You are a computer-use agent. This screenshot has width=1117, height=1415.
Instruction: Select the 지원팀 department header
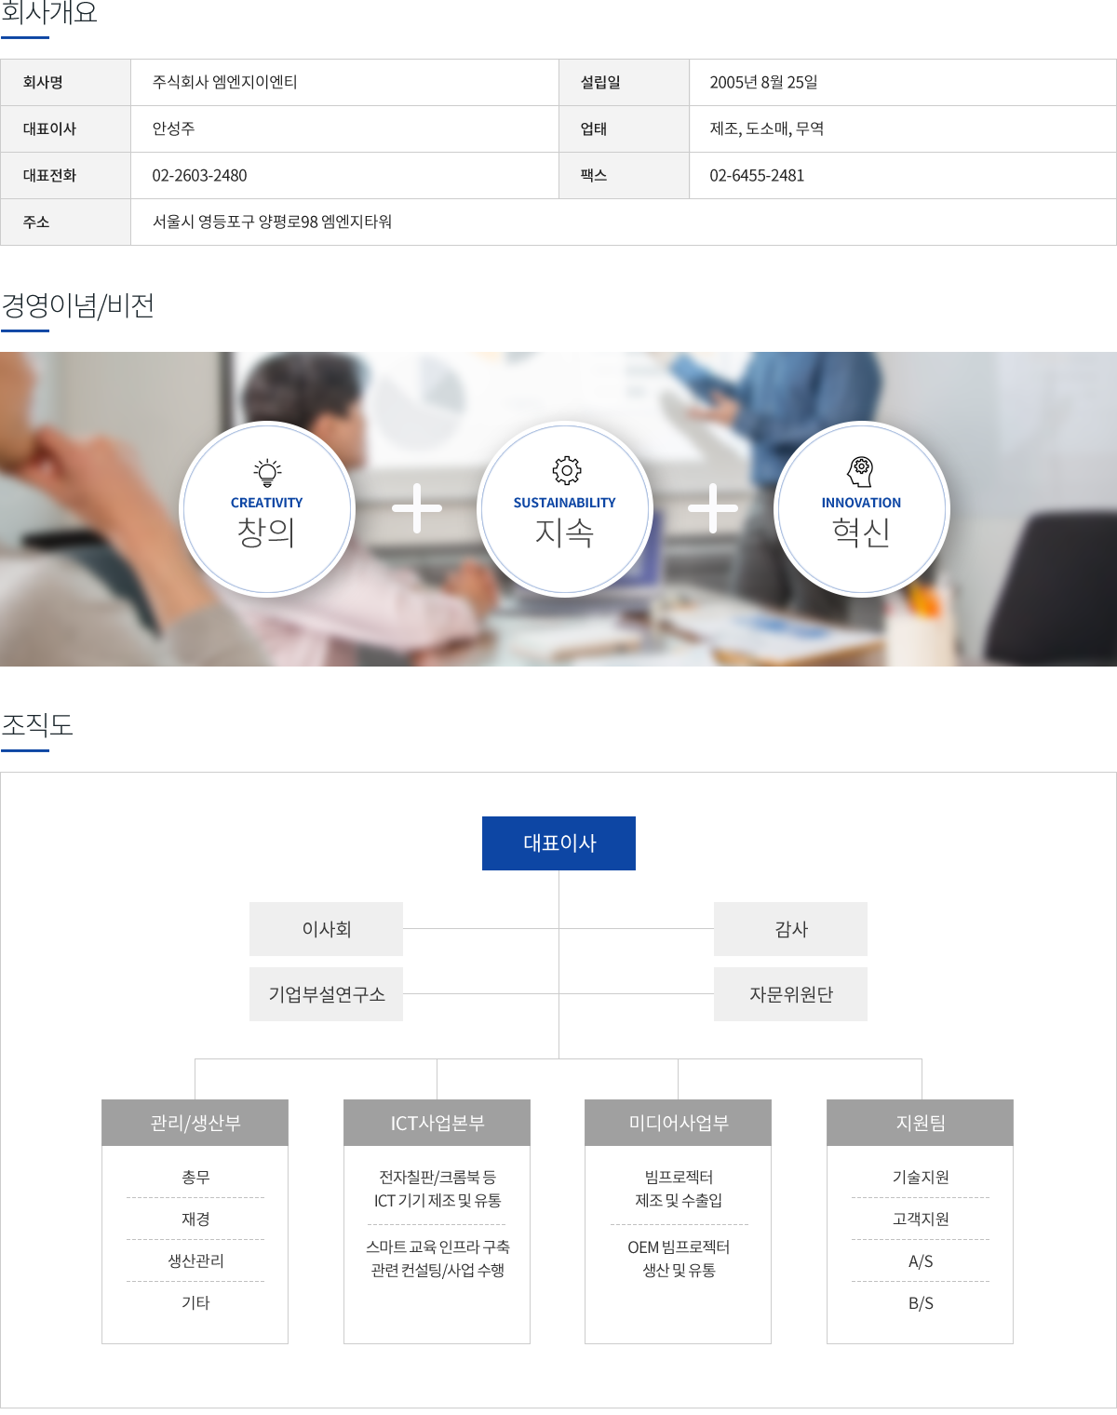[920, 1123]
